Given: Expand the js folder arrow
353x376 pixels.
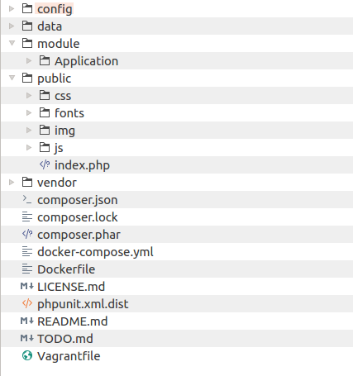Looking at the screenshot, I should click(x=29, y=147).
